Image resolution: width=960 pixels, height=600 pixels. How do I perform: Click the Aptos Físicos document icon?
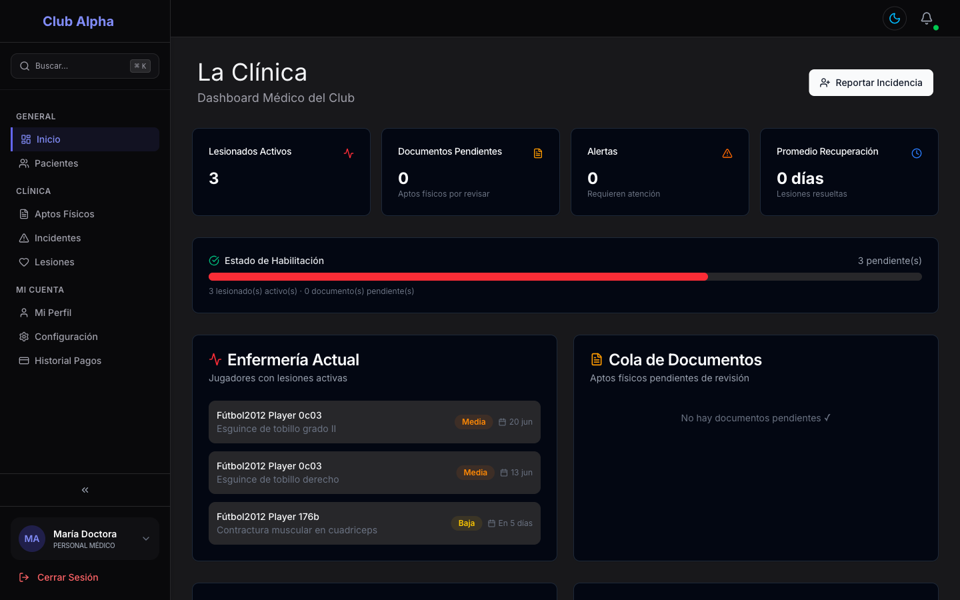[x=24, y=214]
